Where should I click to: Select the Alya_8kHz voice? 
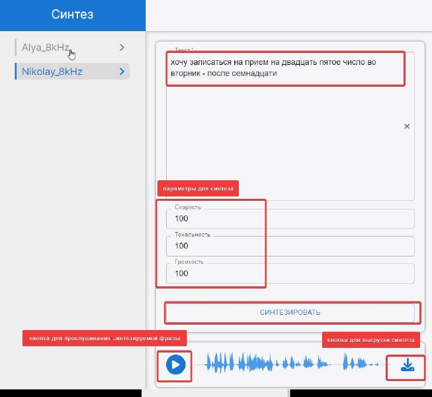(x=45, y=47)
